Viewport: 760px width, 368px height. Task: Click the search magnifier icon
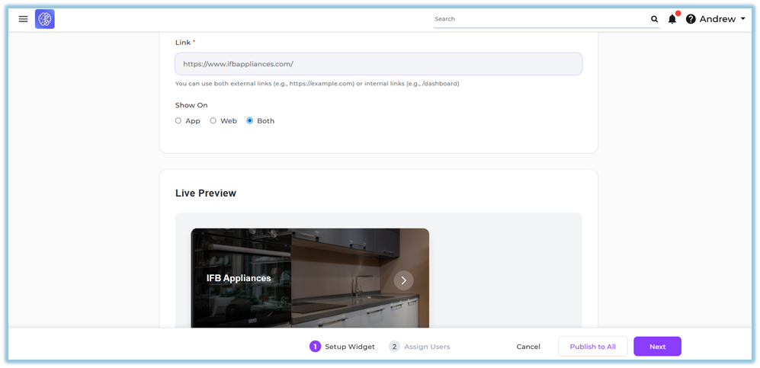pos(654,19)
